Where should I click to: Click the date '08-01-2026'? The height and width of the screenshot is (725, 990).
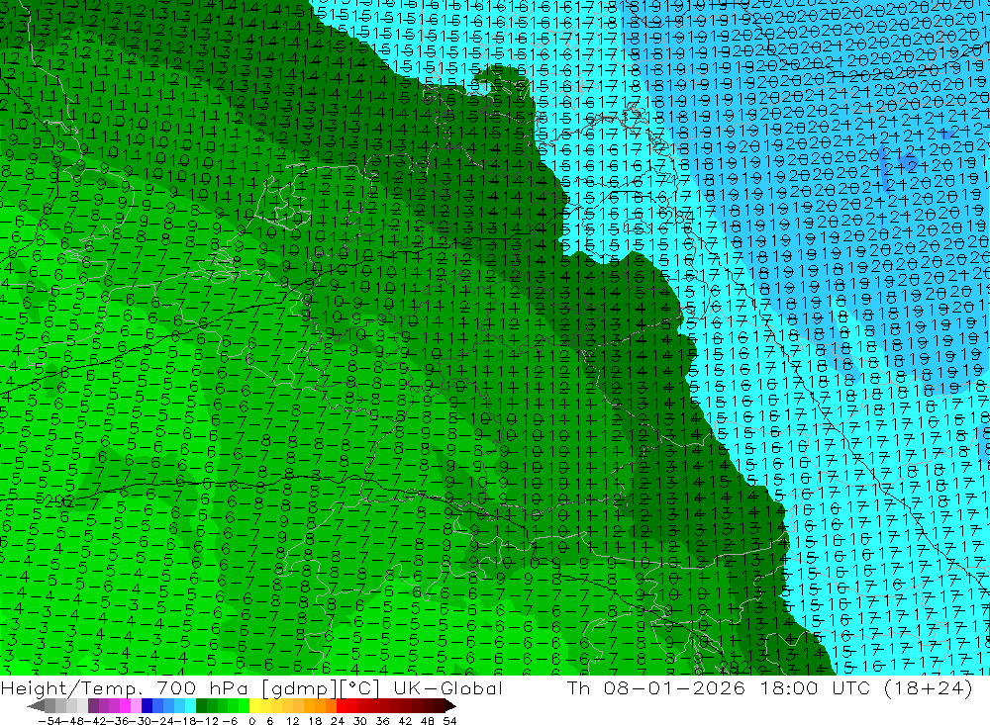pyautogui.click(x=674, y=688)
